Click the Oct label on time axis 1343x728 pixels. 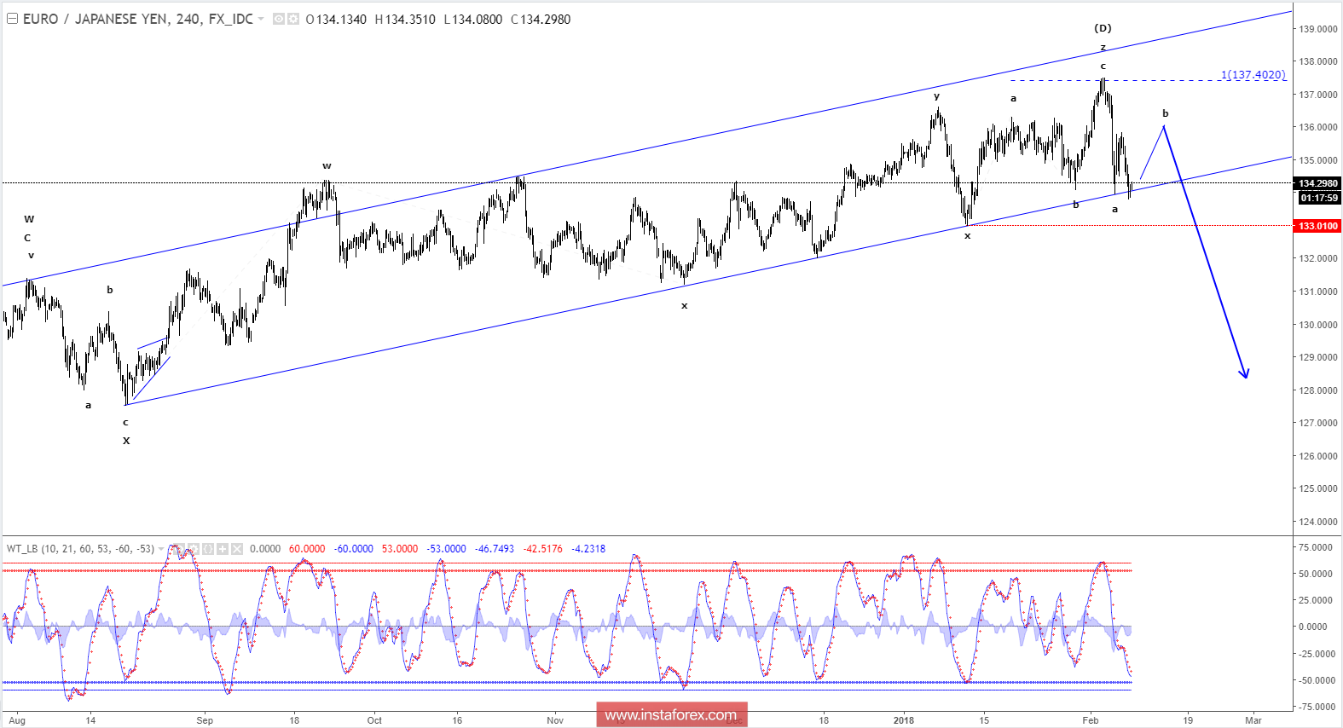coord(374,720)
